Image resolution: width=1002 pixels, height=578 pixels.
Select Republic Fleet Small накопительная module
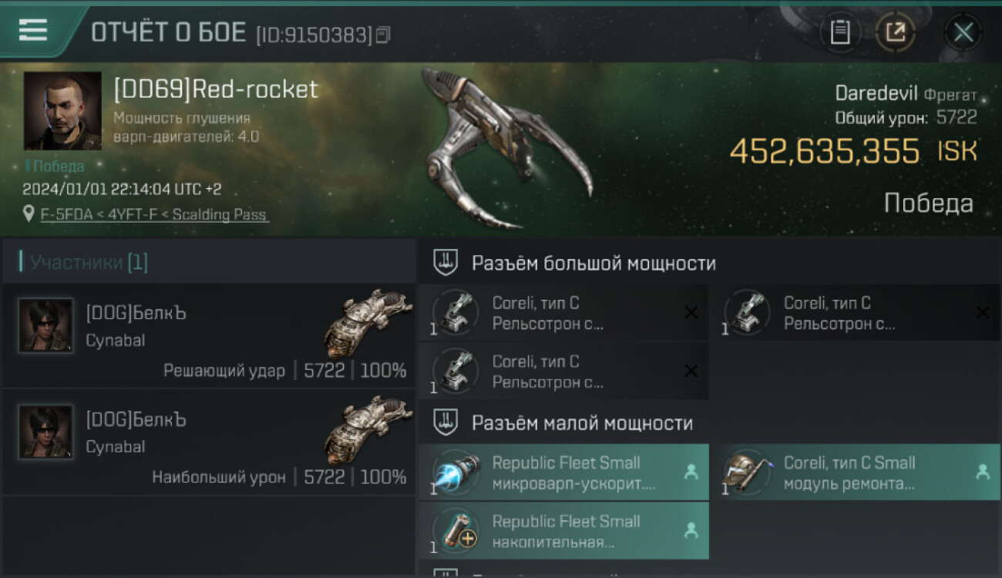click(563, 530)
